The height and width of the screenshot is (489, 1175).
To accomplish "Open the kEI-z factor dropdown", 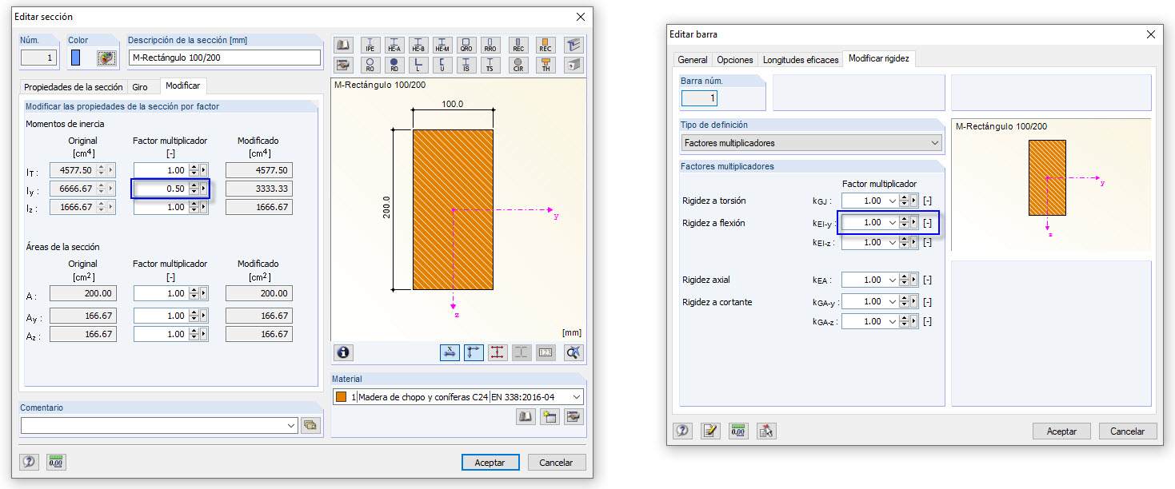I will pos(893,243).
